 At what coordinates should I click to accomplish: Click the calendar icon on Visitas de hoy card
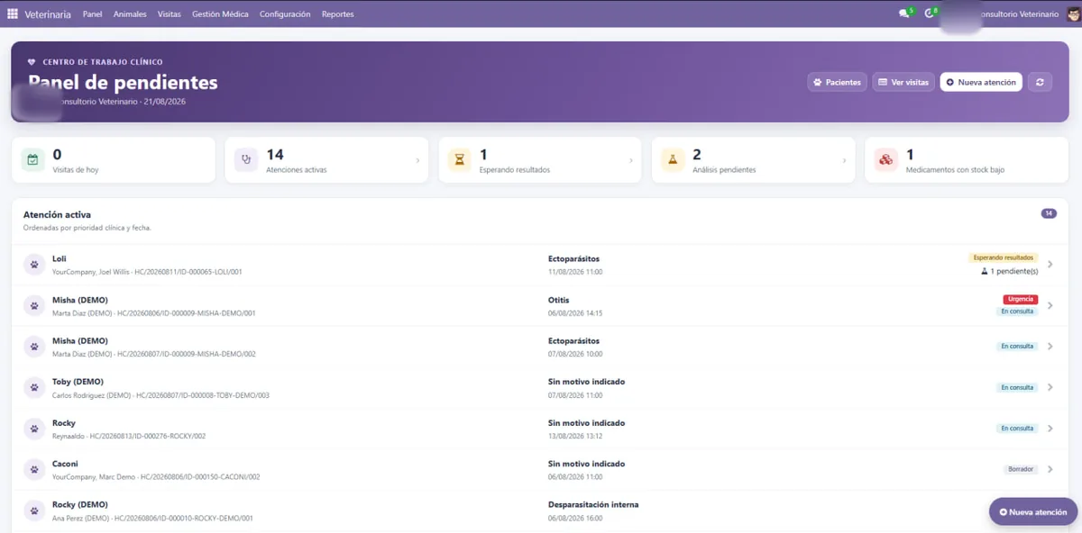33,159
